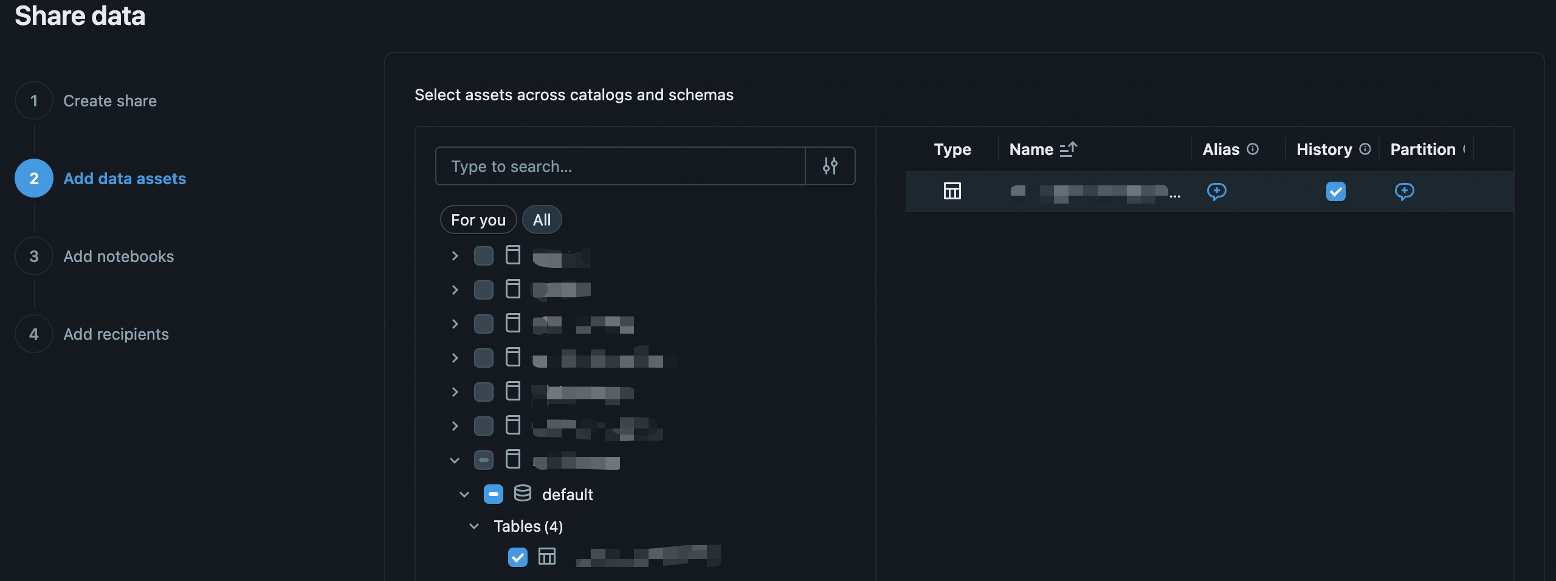
Task: Expand the sixth catalog in the tree
Action: tap(455, 426)
